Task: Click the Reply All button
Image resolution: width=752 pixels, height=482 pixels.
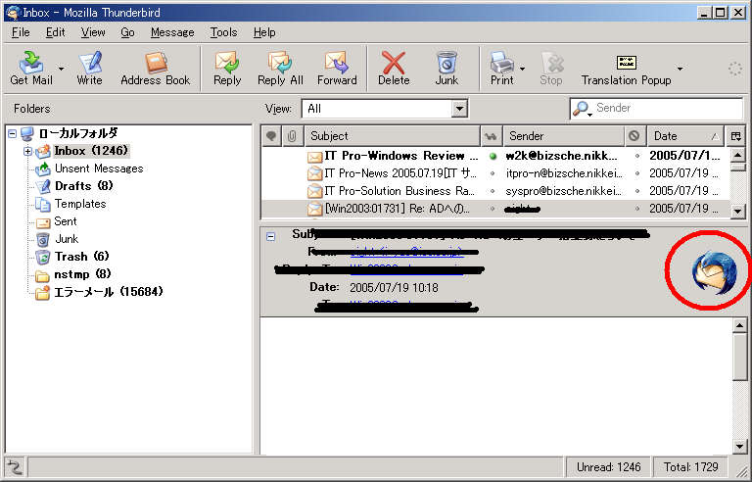Action: tap(281, 69)
